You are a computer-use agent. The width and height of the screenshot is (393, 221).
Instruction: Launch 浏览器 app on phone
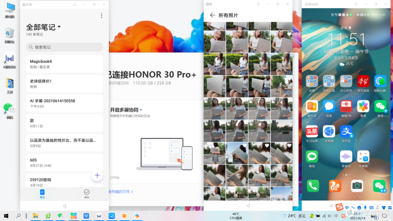[329, 134]
